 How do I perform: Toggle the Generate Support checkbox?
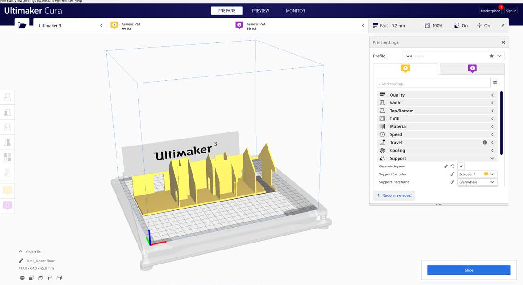coord(461,166)
